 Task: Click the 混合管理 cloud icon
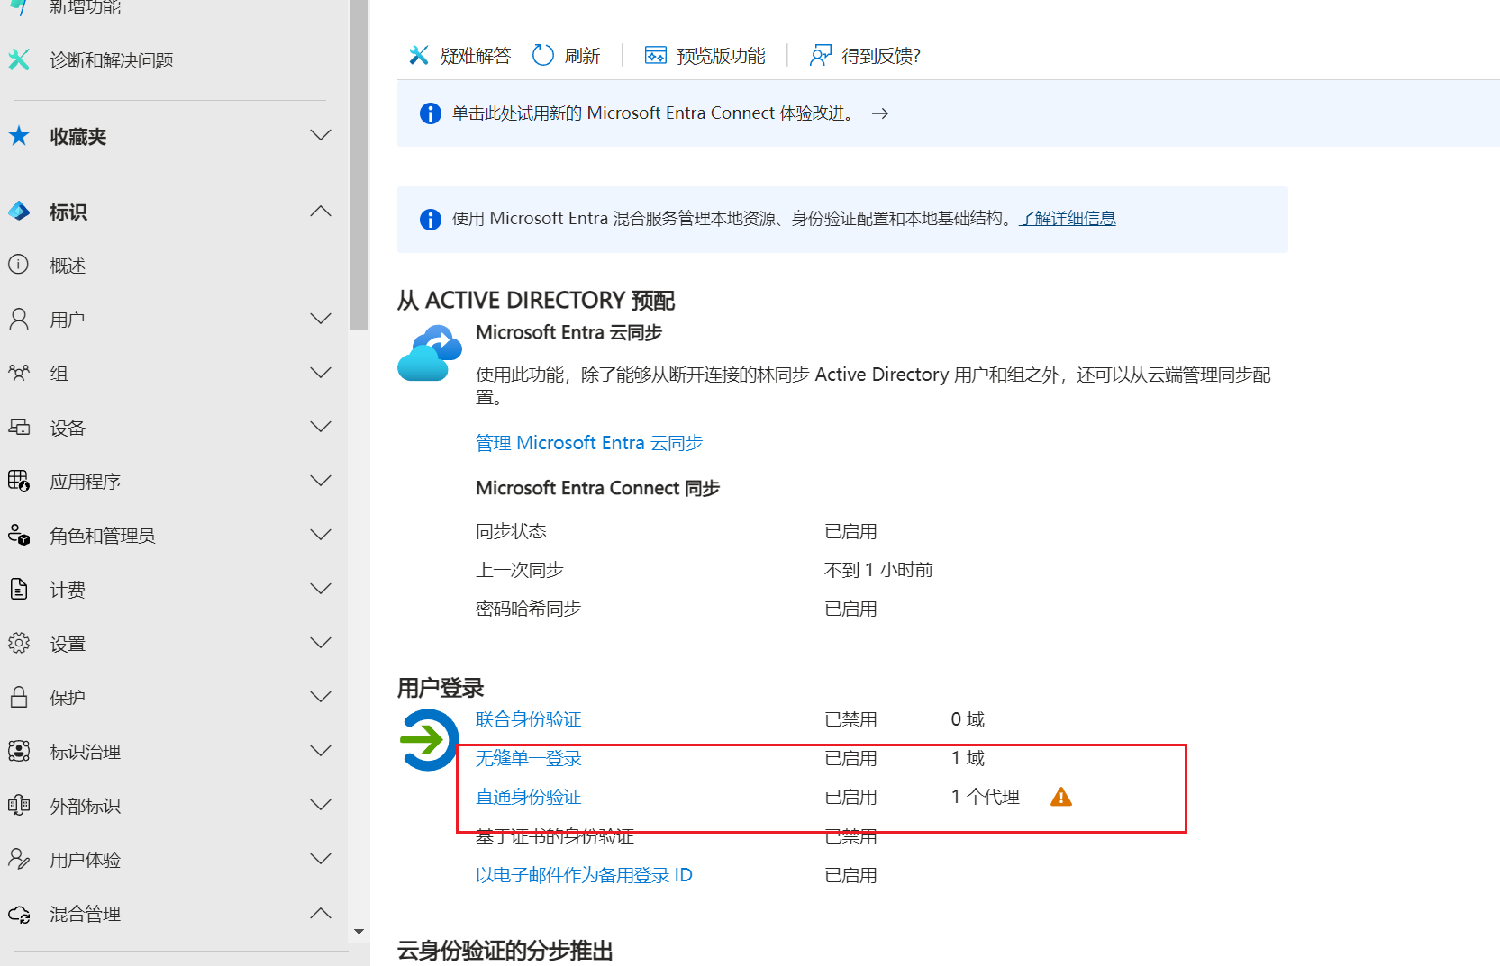pos(19,914)
